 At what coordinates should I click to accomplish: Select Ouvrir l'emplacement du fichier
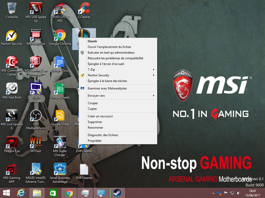pos(118,47)
